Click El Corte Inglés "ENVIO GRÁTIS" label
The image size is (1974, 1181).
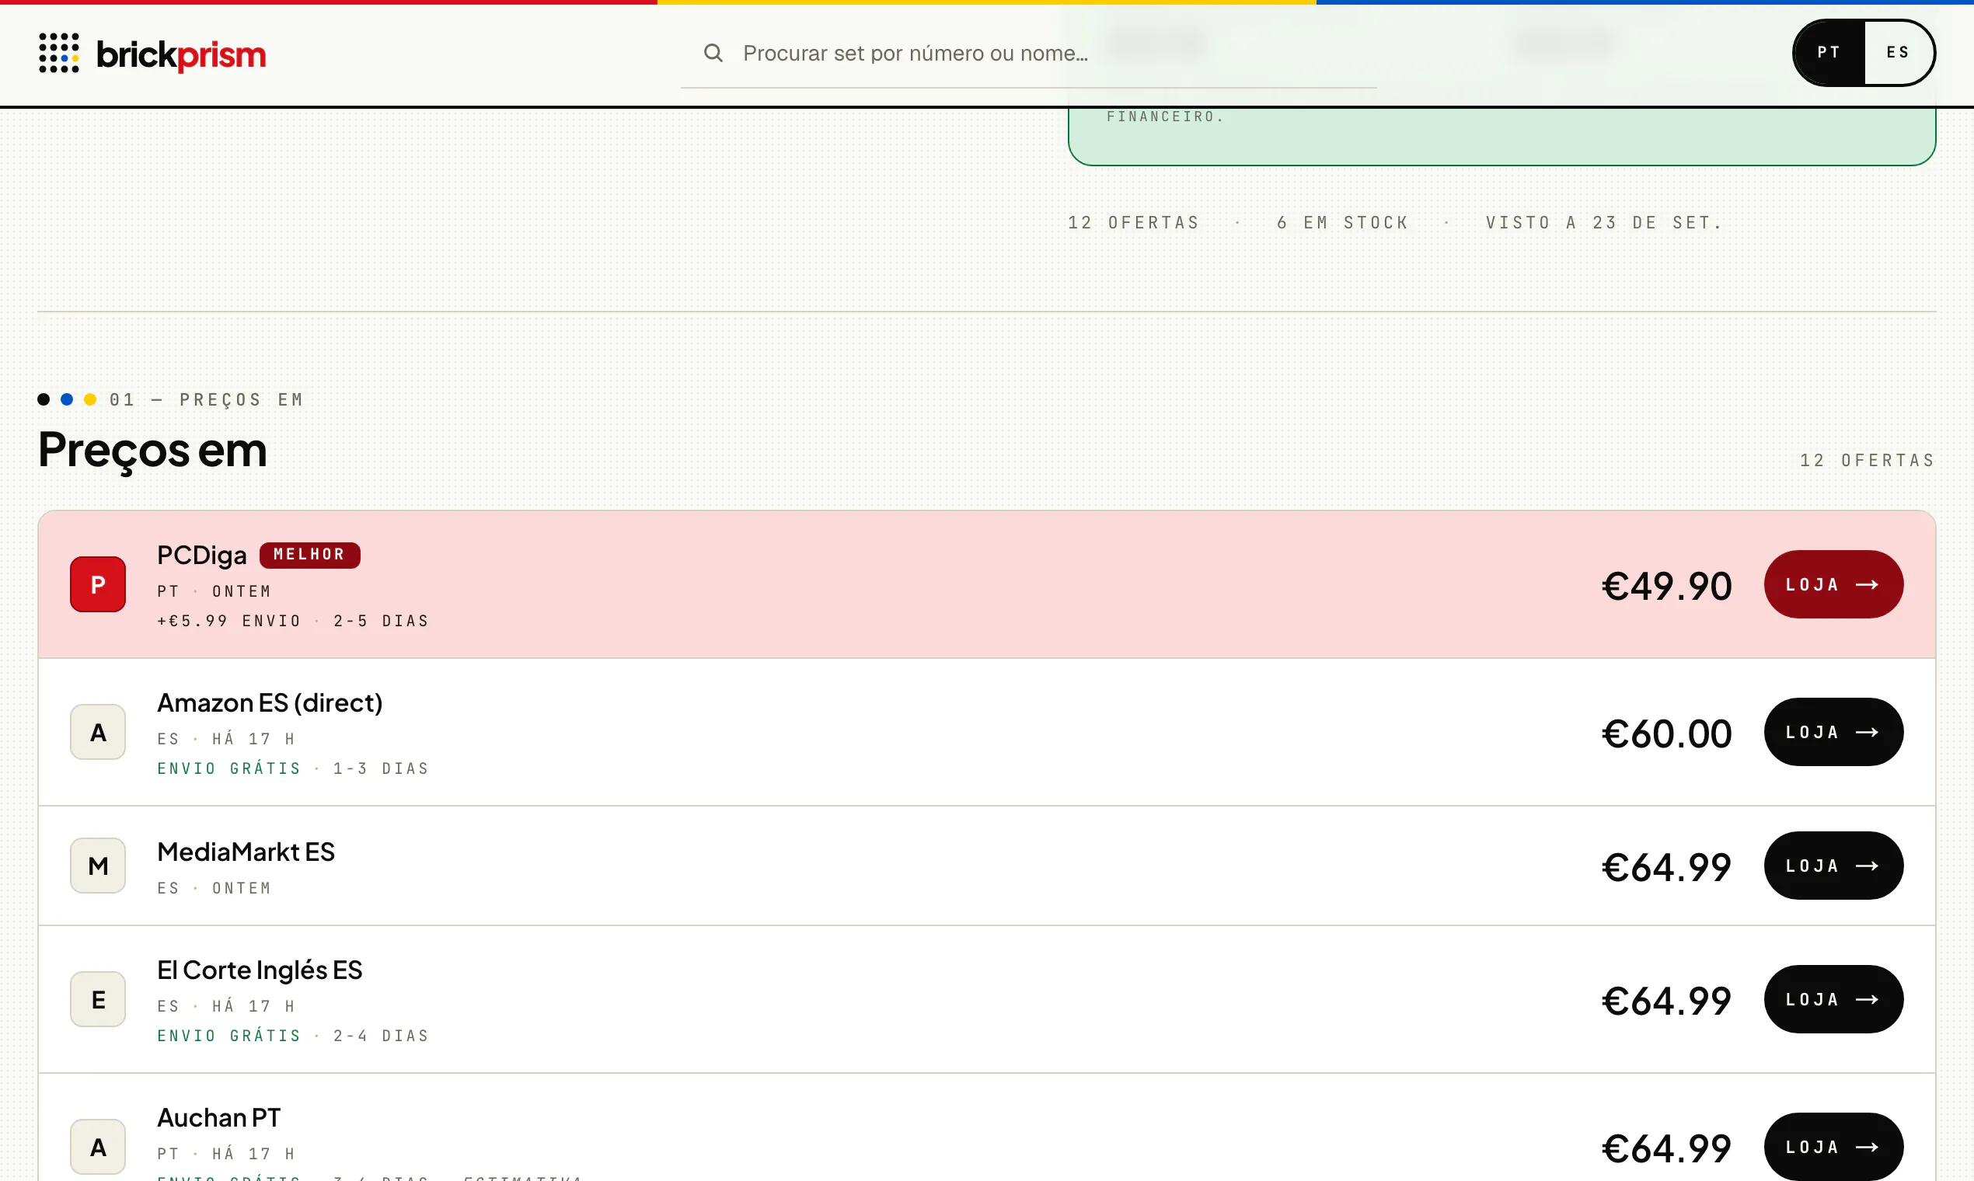[x=229, y=1036]
